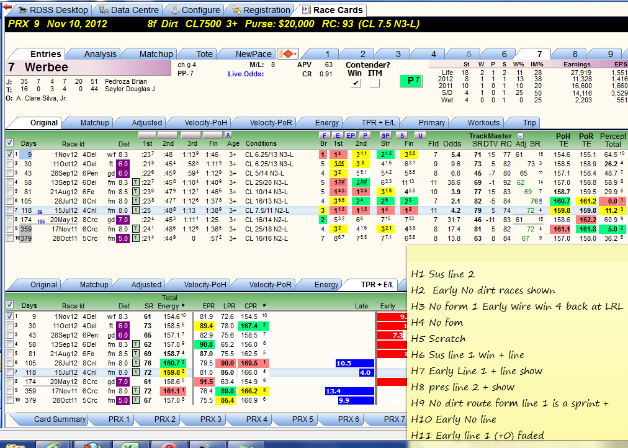The height and width of the screenshot is (448, 628).
Task: Open Excel from the taskbar
Action: click(130, 444)
